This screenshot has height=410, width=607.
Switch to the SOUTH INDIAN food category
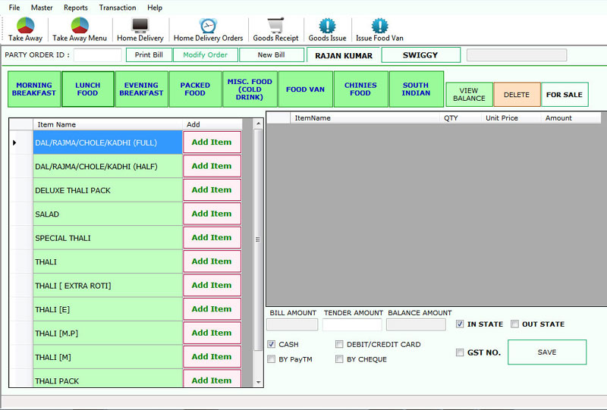pos(416,89)
